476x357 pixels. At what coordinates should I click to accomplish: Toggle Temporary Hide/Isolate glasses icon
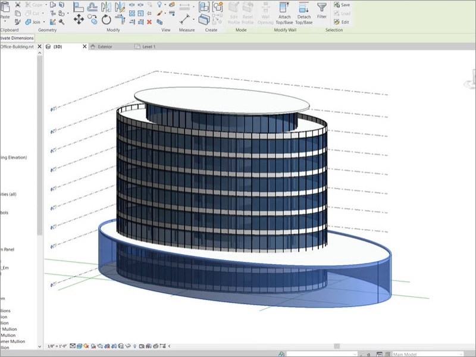(127, 346)
